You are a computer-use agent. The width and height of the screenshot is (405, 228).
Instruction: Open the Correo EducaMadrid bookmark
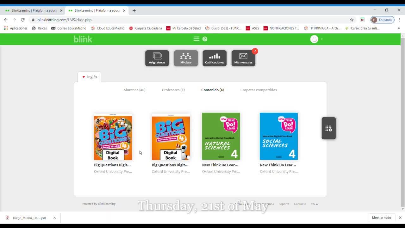click(69, 28)
